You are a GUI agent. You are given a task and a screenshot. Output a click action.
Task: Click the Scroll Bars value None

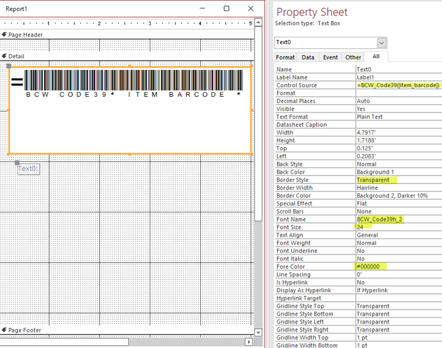pos(399,211)
